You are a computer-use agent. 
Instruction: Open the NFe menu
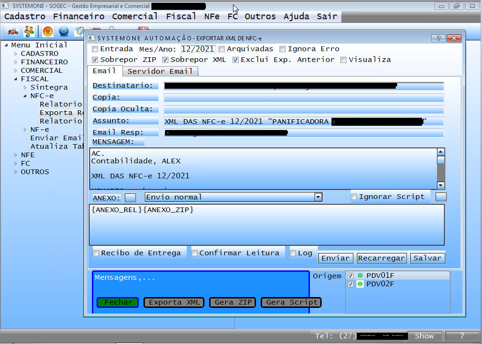pyautogui.click(x=212, y=16)
